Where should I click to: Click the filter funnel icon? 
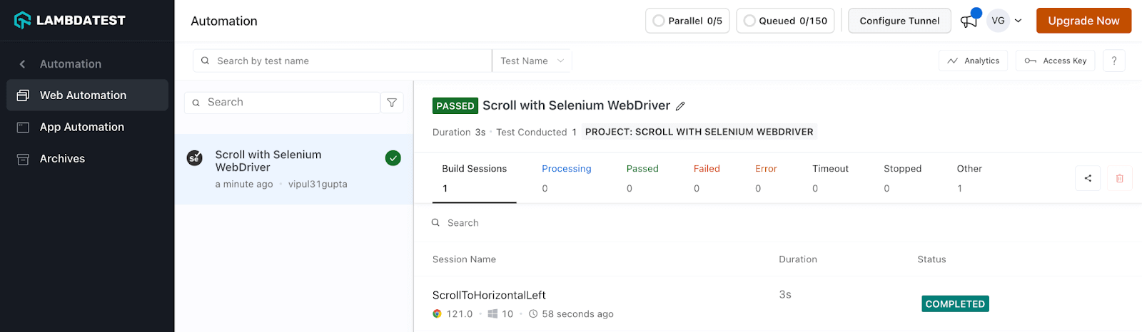392,103
